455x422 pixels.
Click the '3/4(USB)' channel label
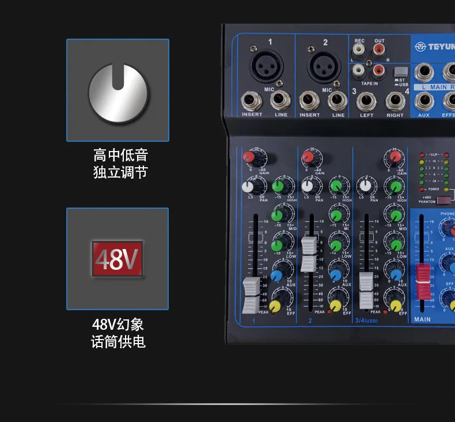(x=366, y=321)
